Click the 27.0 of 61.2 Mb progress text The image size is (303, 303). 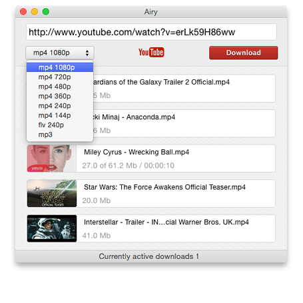(129, 166)
